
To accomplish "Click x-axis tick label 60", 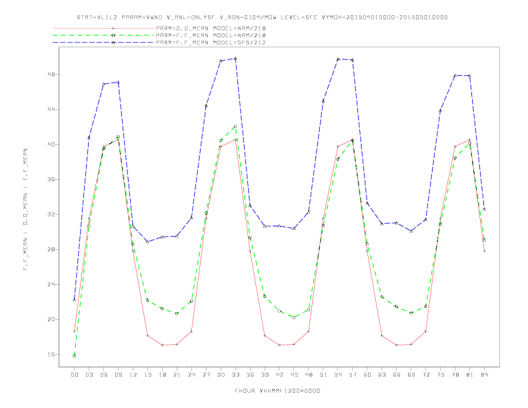I will 367,375.
